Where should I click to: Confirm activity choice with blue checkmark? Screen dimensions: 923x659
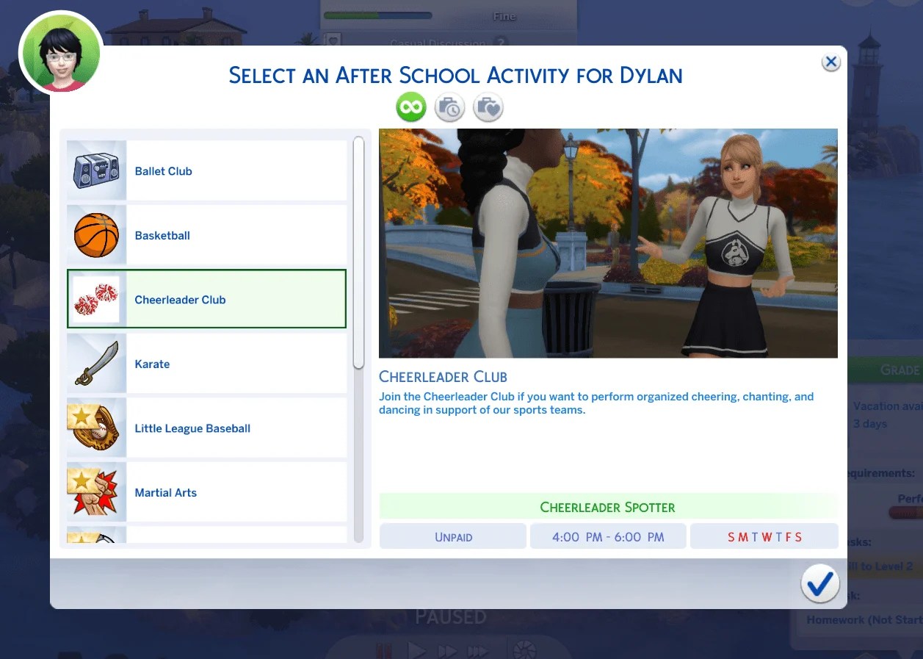[819, 583]
